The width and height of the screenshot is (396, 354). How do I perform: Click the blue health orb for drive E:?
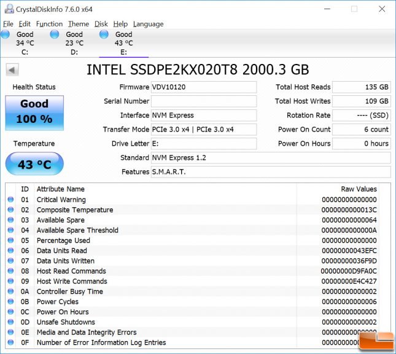click(x=104, y=34)
